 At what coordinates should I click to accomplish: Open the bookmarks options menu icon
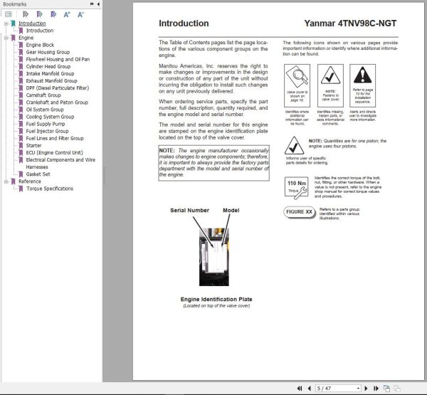tap(9, 14)
